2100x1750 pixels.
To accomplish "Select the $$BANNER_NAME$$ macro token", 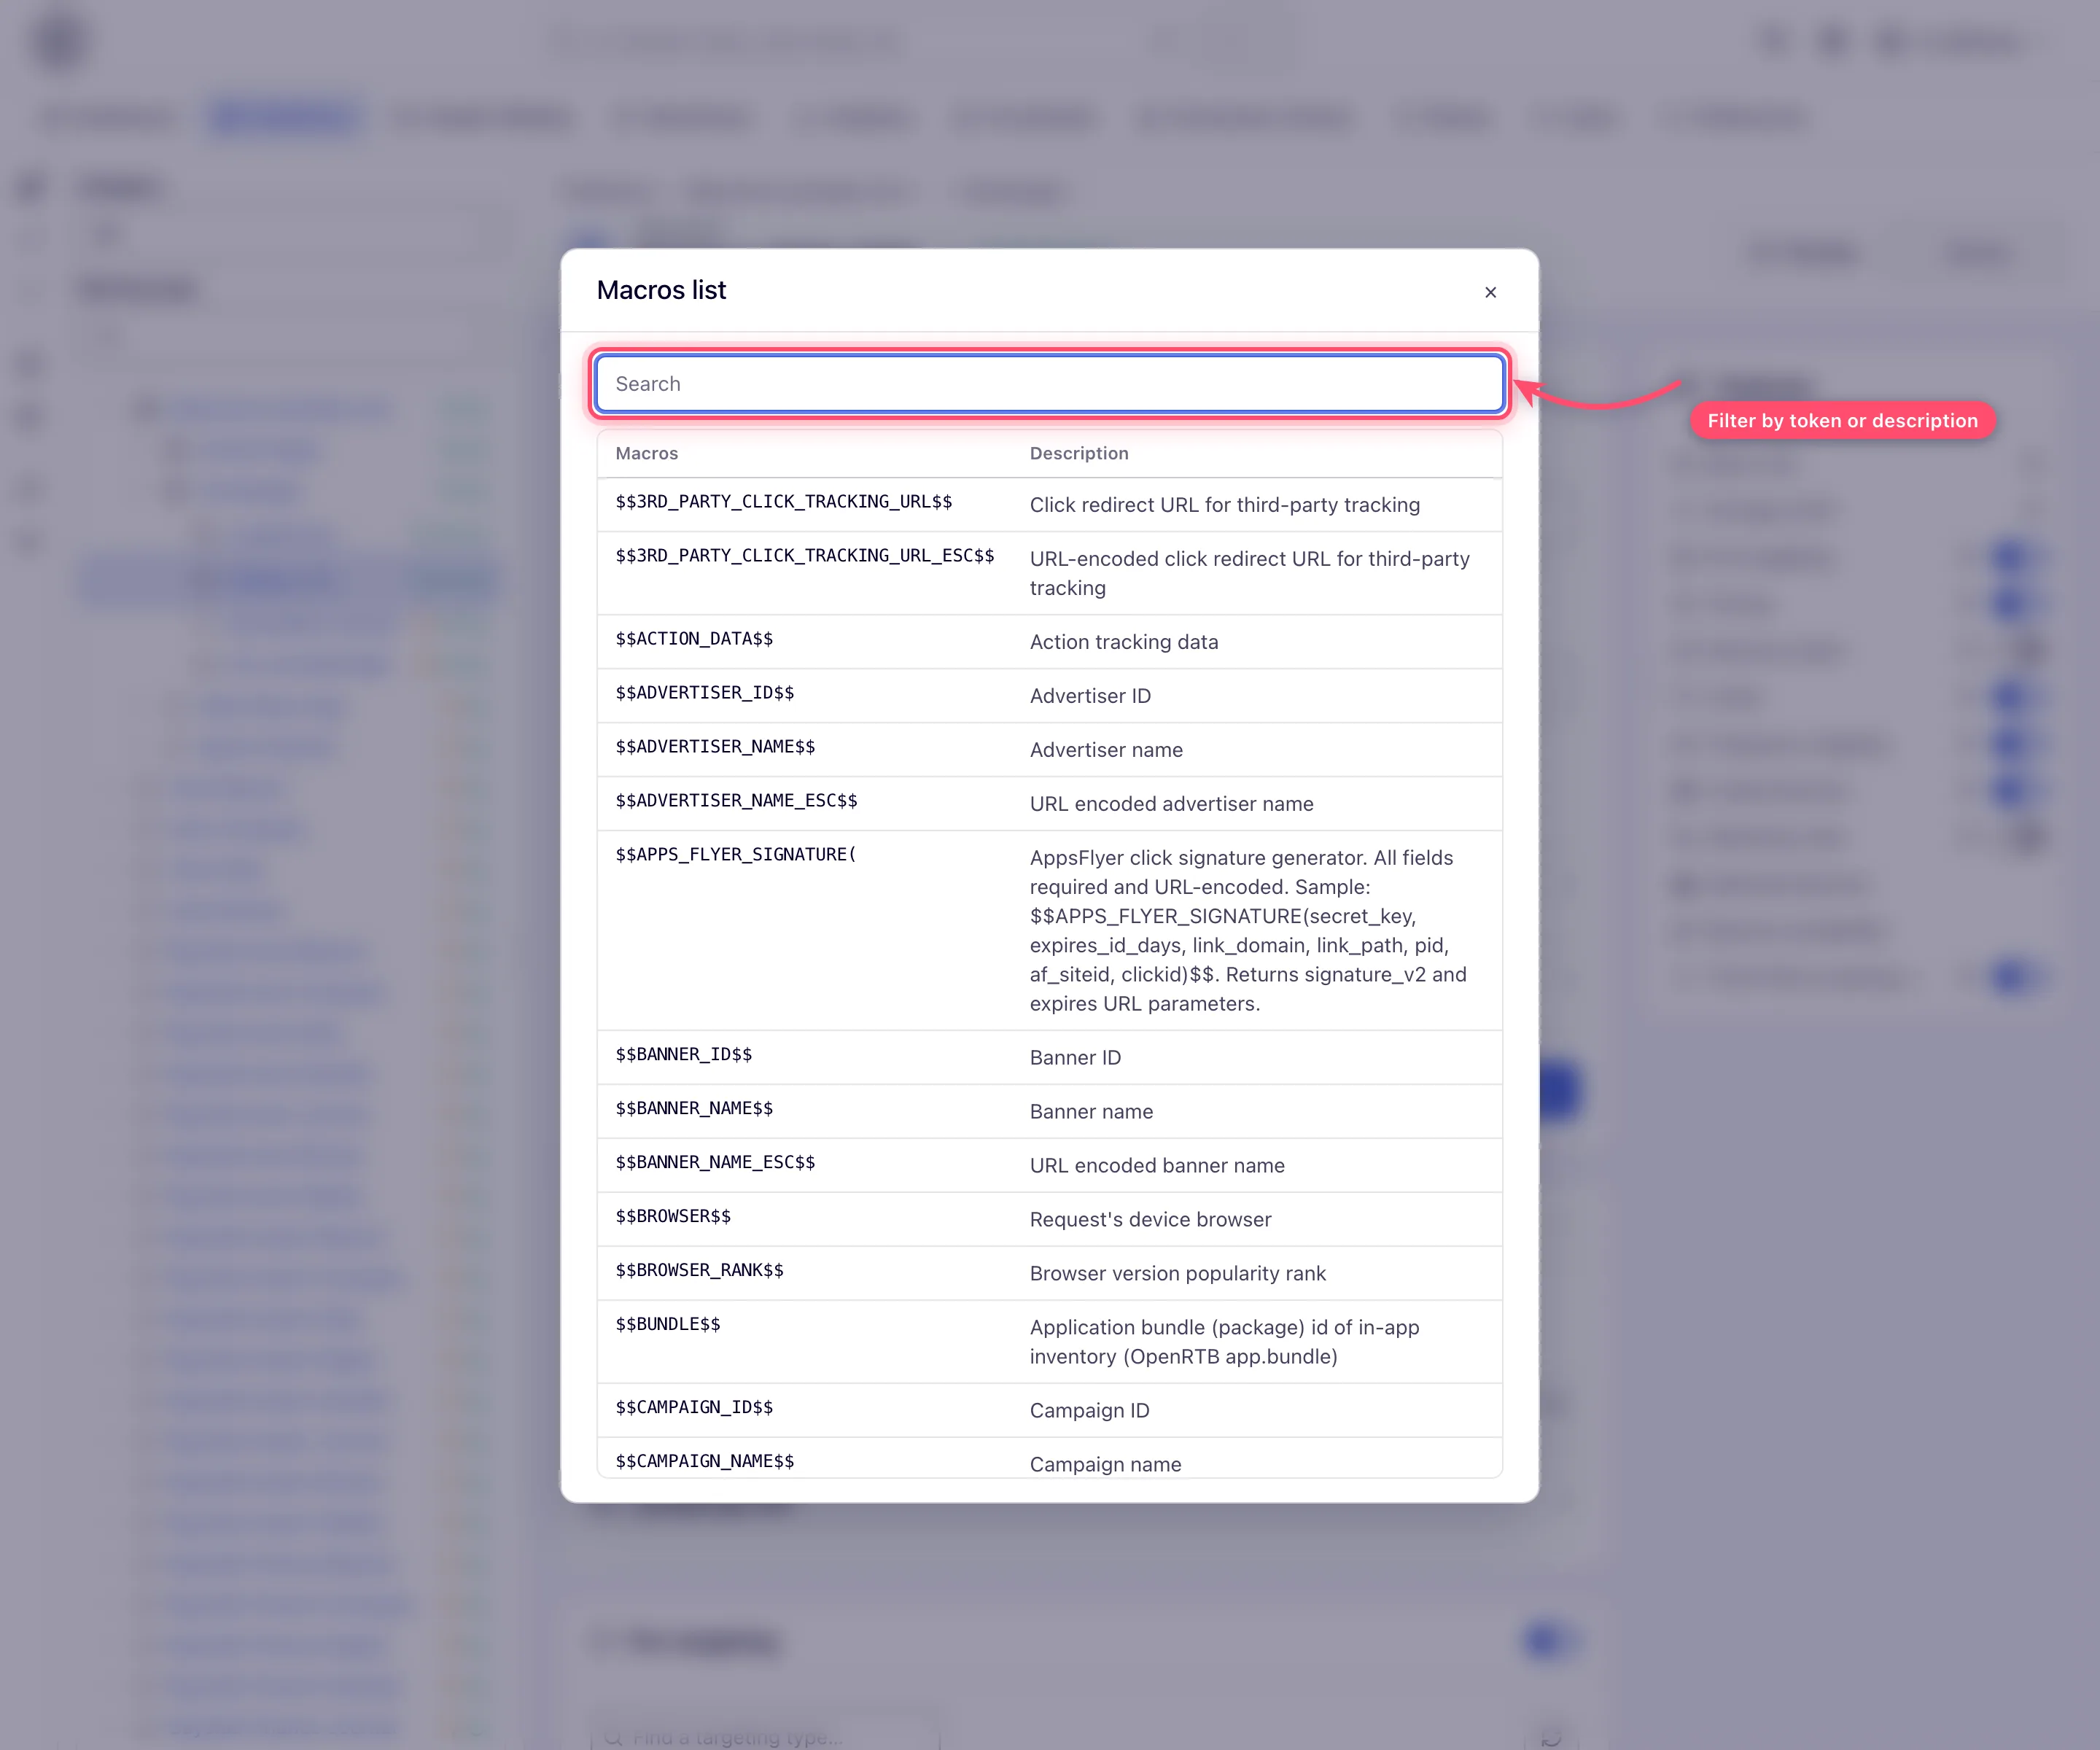I will [694, 1109].
